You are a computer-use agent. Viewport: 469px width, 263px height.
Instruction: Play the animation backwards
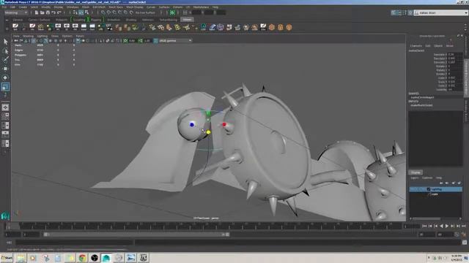tap(441, 226)
